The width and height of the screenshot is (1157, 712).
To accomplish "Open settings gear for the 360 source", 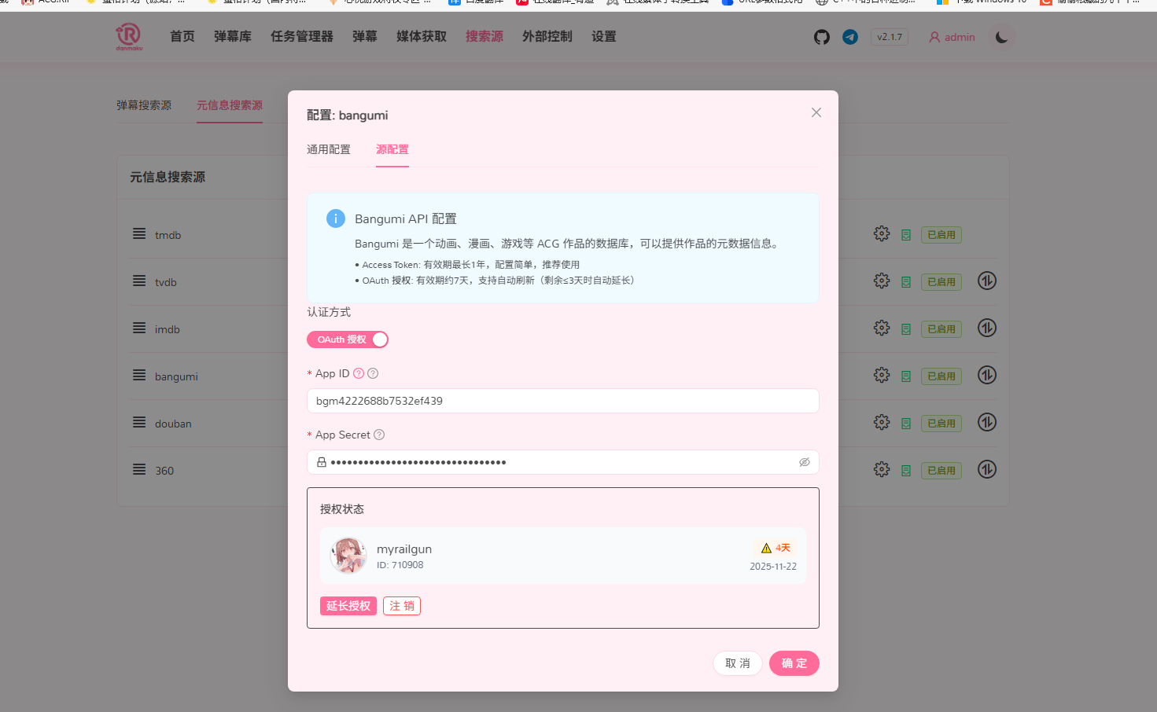I will point(882,469).
